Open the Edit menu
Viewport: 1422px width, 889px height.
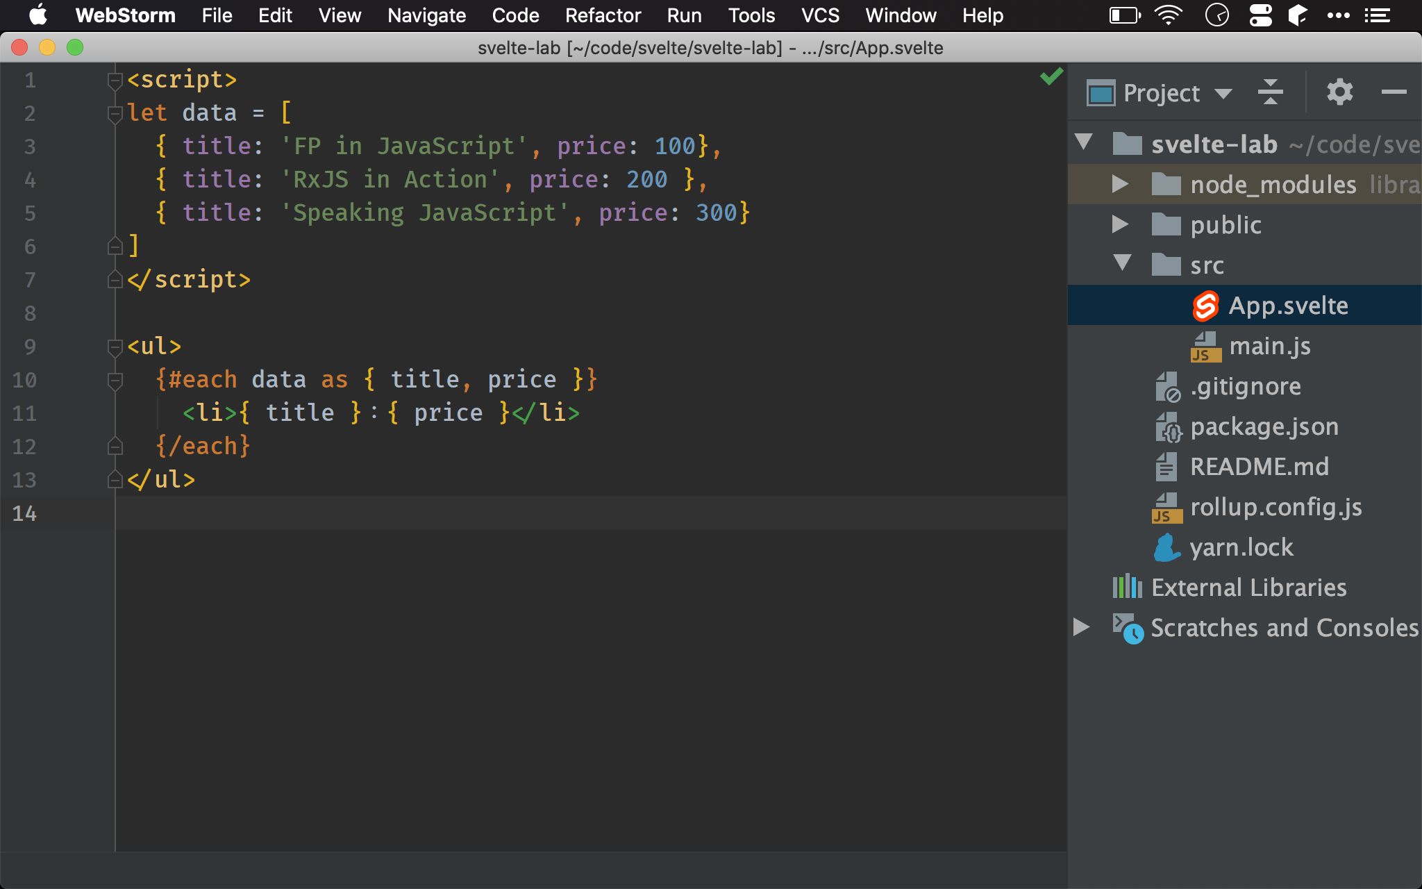[x=275, y=15]
